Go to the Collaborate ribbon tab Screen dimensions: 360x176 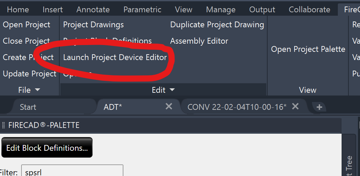tap(310, 10)
